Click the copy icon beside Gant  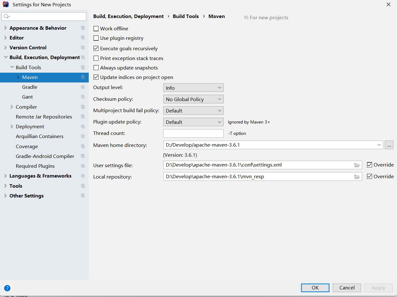(83, 97)
